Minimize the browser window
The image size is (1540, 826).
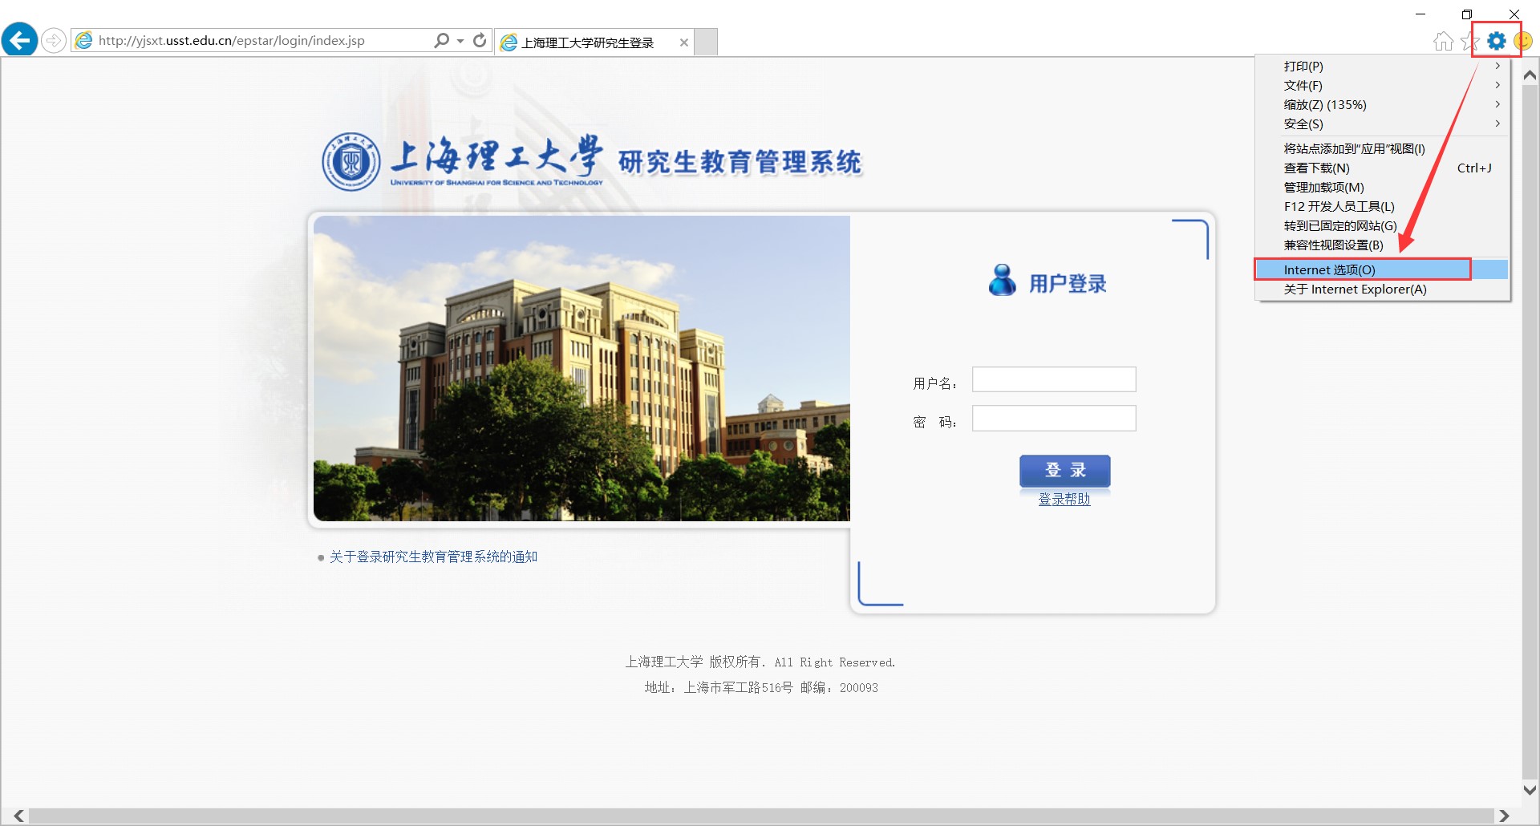click(x=1420, y=14)
